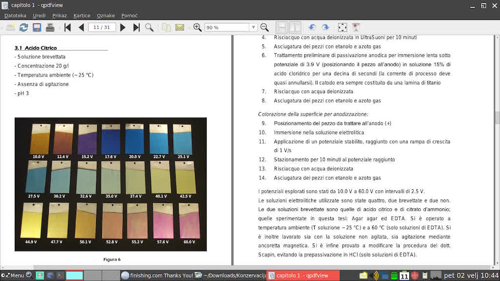Jump to the first page
Viewport: 500px width, 281px height.
click(x=67, y=28)
